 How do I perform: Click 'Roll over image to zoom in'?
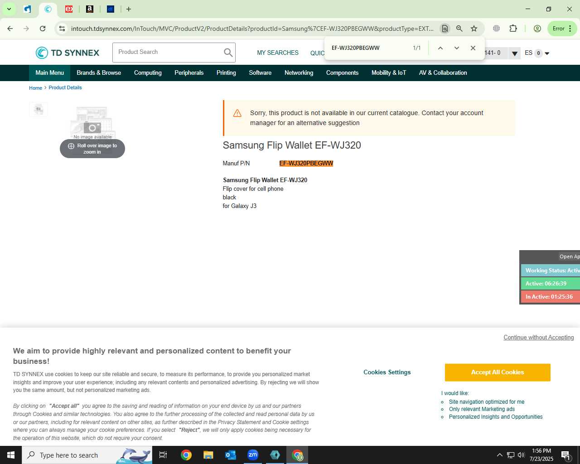[92, 149]
